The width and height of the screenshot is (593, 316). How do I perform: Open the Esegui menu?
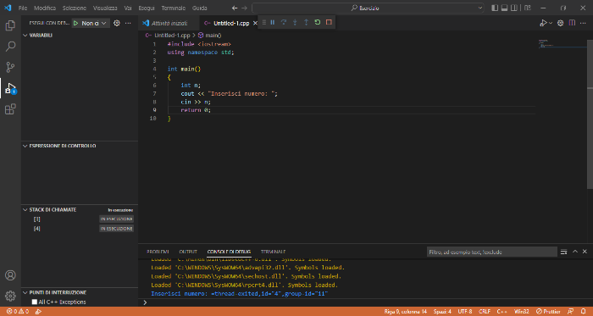pyautogui.click(x=147, y=8)
